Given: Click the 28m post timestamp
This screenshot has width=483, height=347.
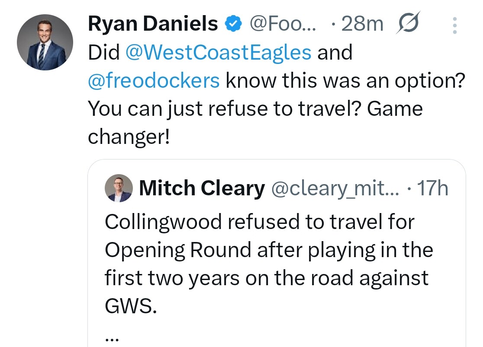Looking at the screenshot, I should (x=362, y=24).
